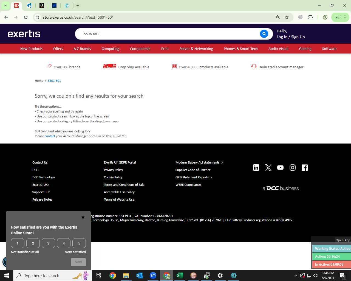Click the Home breadcrumb link

pos(39,81)
